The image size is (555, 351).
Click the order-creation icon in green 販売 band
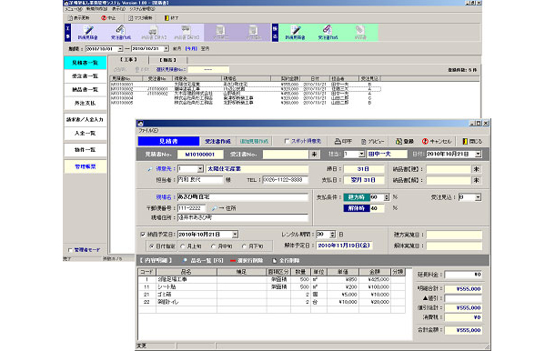(328, 30)
